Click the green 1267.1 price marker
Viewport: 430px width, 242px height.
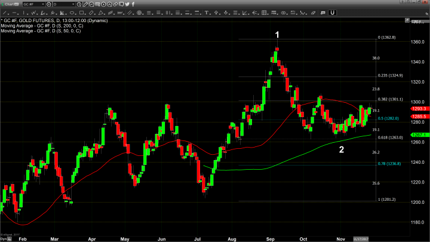[420, 135]
